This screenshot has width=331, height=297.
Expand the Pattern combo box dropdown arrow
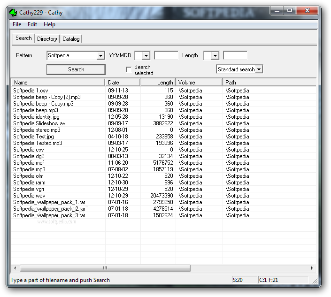coord(100,56)
